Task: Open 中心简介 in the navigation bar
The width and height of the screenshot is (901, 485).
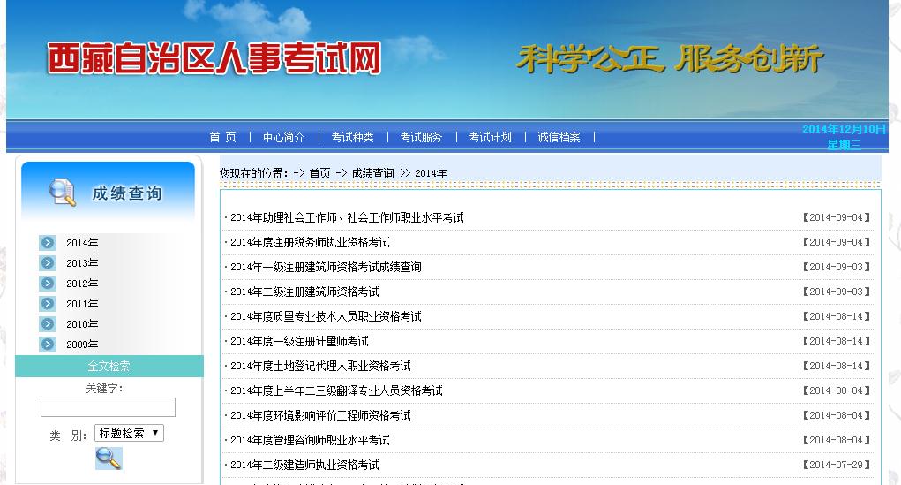Action: click(283, 137)
